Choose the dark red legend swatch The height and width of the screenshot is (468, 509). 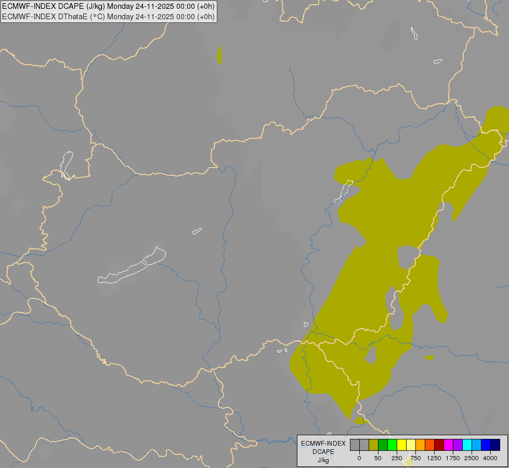click(x=439, y=445)
